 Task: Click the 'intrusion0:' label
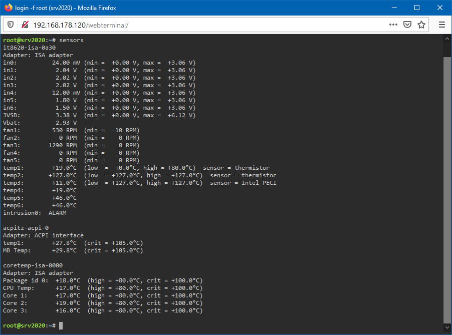pyautogui.click(x=22, y=213)
